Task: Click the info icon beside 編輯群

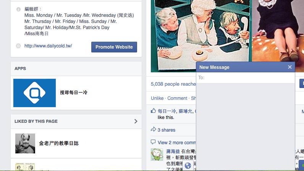Action: pyautogui.click(x=18, y=9)
